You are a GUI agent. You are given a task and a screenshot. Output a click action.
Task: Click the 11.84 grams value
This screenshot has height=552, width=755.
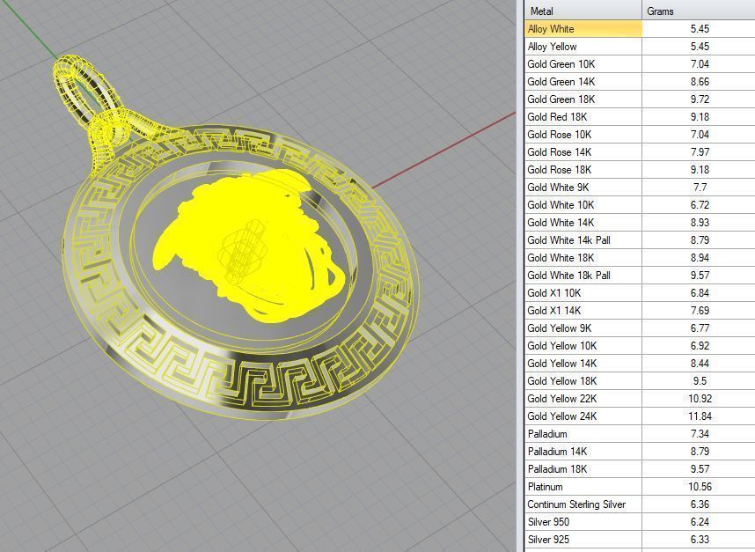700,416
